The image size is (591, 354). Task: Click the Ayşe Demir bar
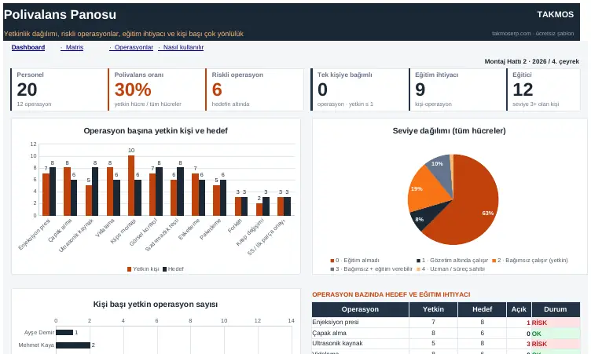point(64,333)
